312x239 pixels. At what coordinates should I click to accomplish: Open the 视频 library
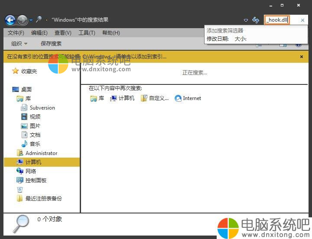[31, 117]
